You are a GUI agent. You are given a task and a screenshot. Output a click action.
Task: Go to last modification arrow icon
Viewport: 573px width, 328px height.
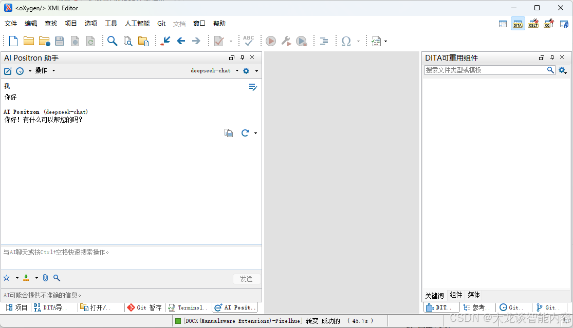(x=165, y=41)
